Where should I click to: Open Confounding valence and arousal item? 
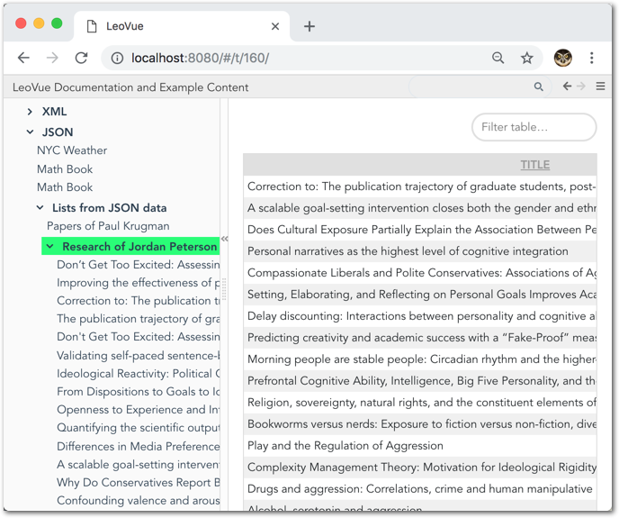tap(139, 501)
